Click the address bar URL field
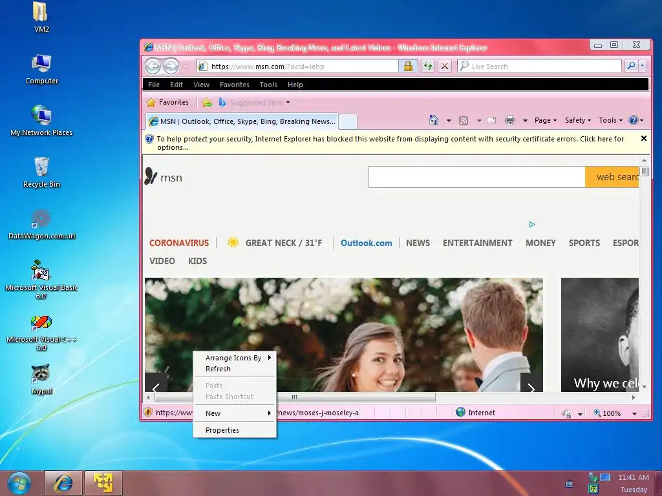The image size is (662, 496). point(298,67)
